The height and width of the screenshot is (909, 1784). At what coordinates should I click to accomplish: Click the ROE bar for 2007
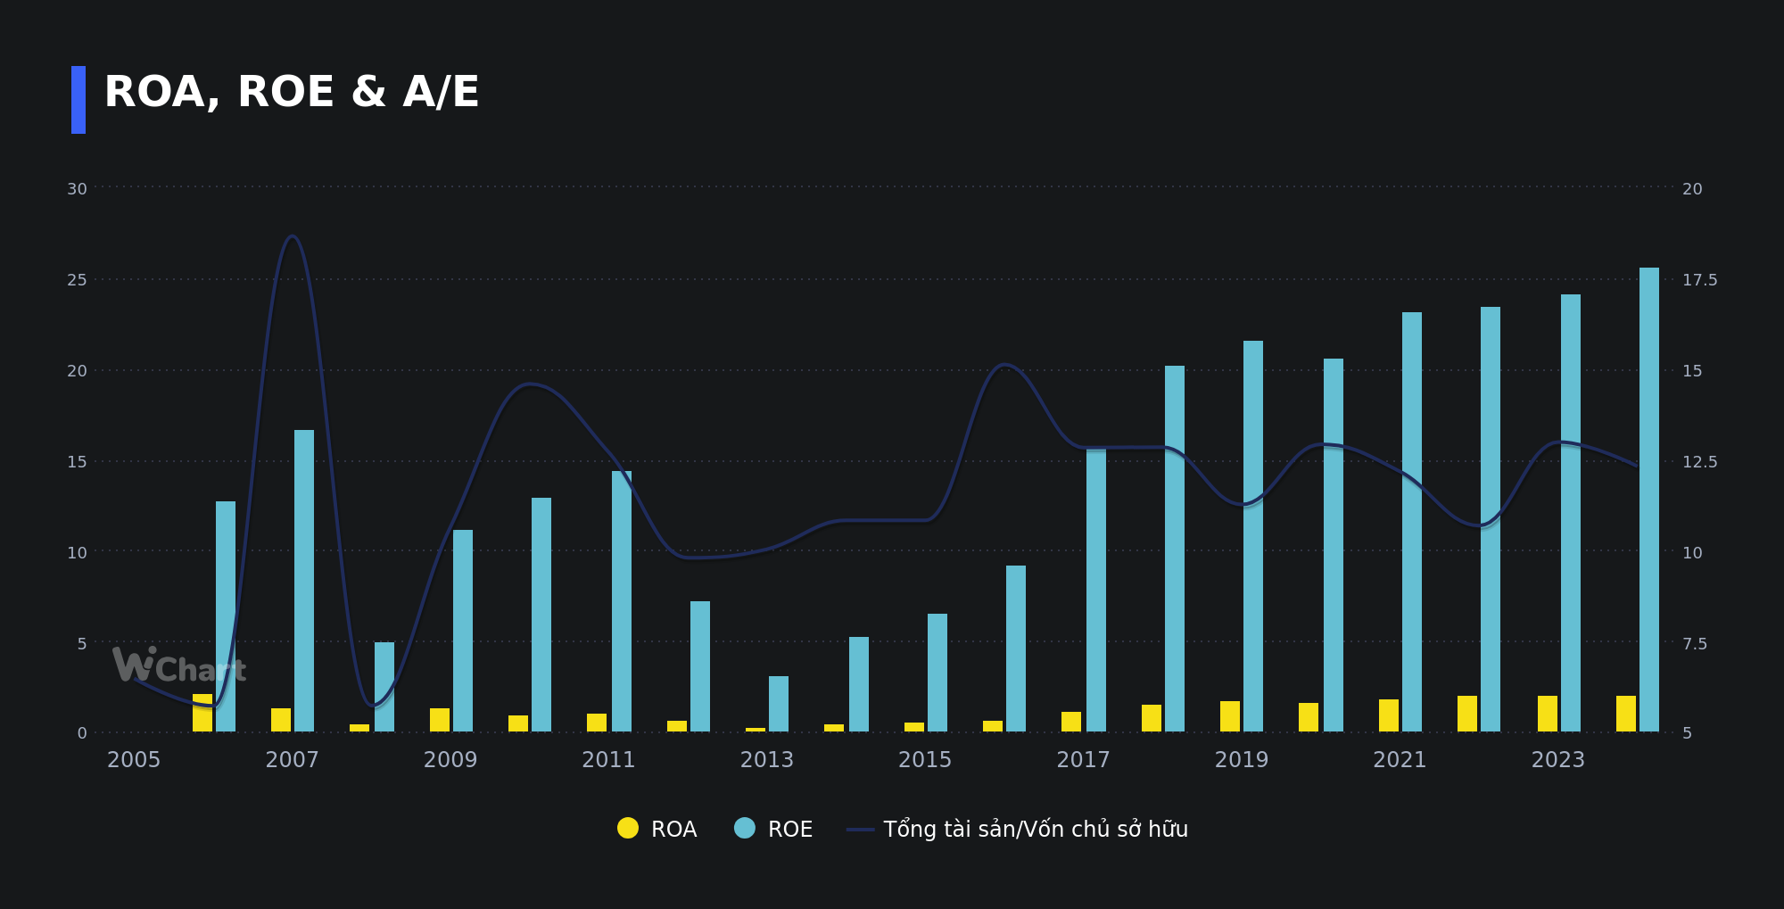point(304,581)
